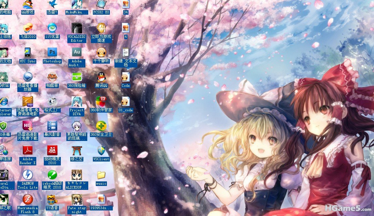
Task: Open the Adobe Audition (Au) icon
Action: pyautogui.click(x=77, y=53)
